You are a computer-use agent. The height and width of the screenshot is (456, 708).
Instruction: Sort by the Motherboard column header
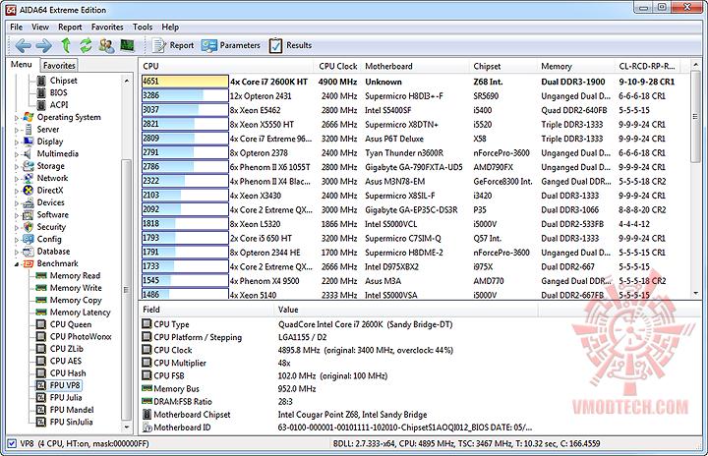[415, 67]
